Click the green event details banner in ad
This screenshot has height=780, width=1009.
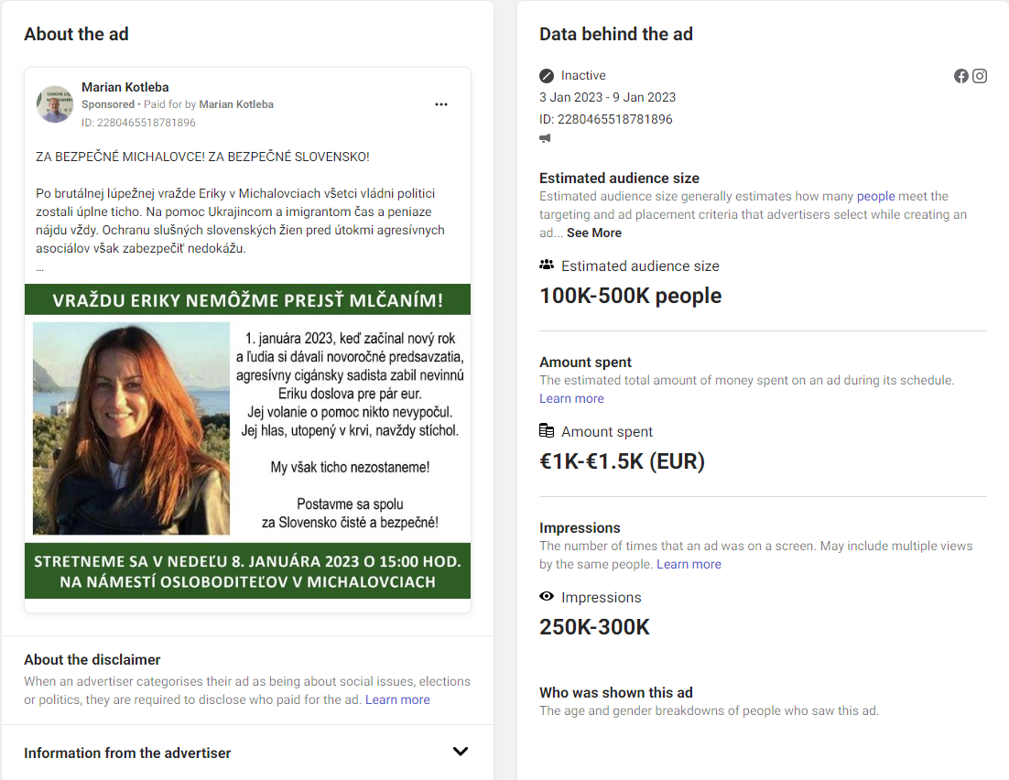coord(247,571)
